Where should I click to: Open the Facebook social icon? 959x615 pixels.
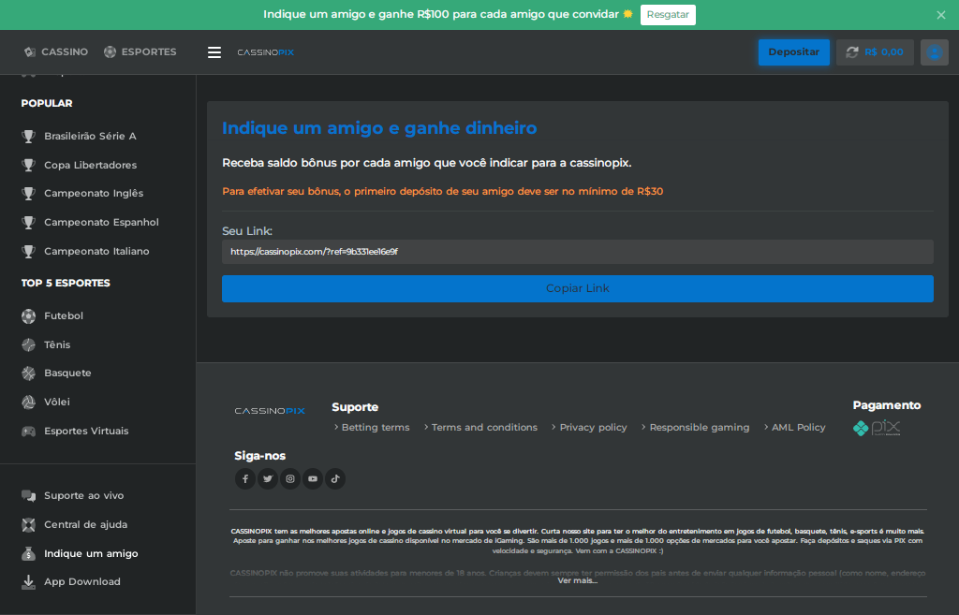245,479
